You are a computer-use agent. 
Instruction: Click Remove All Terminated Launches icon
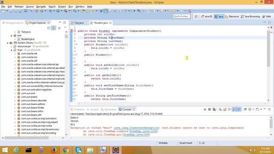[x=214, y=110]
